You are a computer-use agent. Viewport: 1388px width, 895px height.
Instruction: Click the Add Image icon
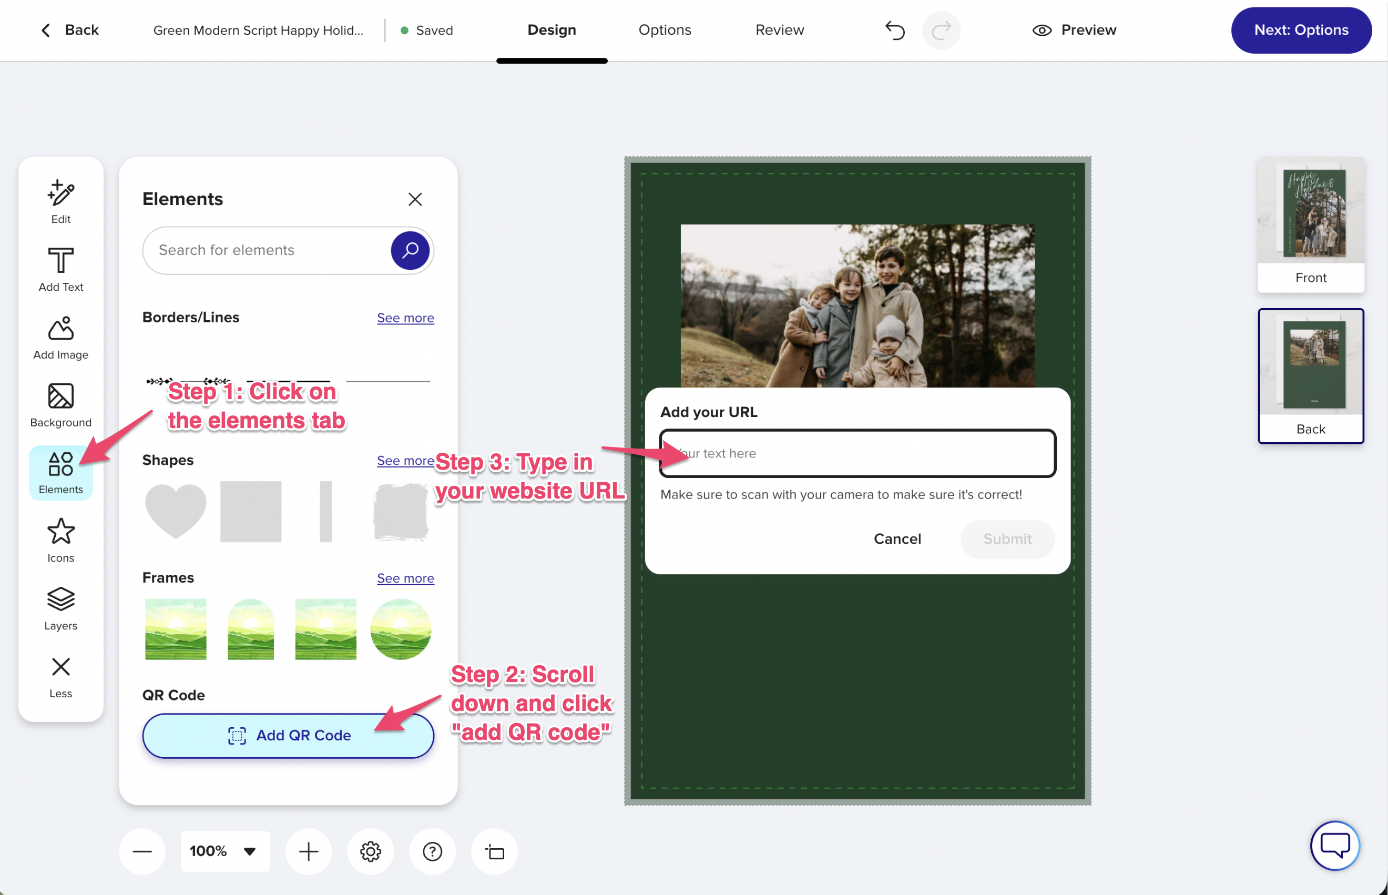pos(60,337)
